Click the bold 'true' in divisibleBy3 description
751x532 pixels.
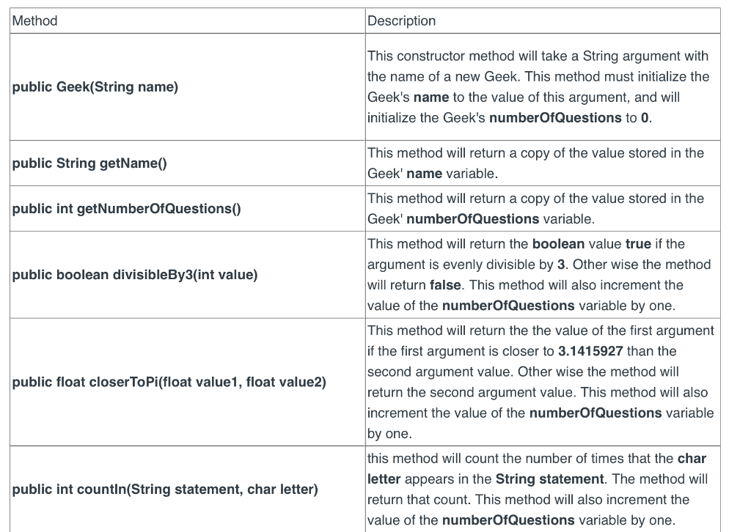[638, 244]
